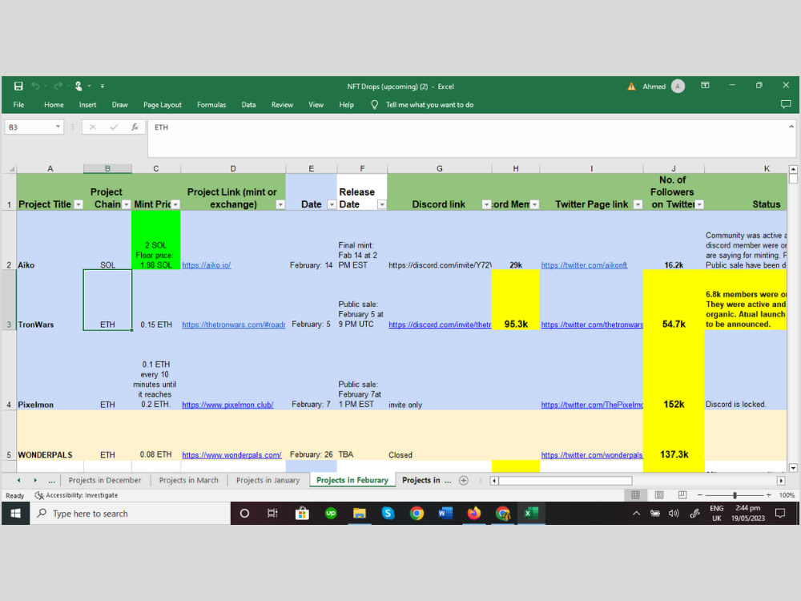Open the pixelmon.club link
This screenshot has width=801, height=601.
click(227, 405)
